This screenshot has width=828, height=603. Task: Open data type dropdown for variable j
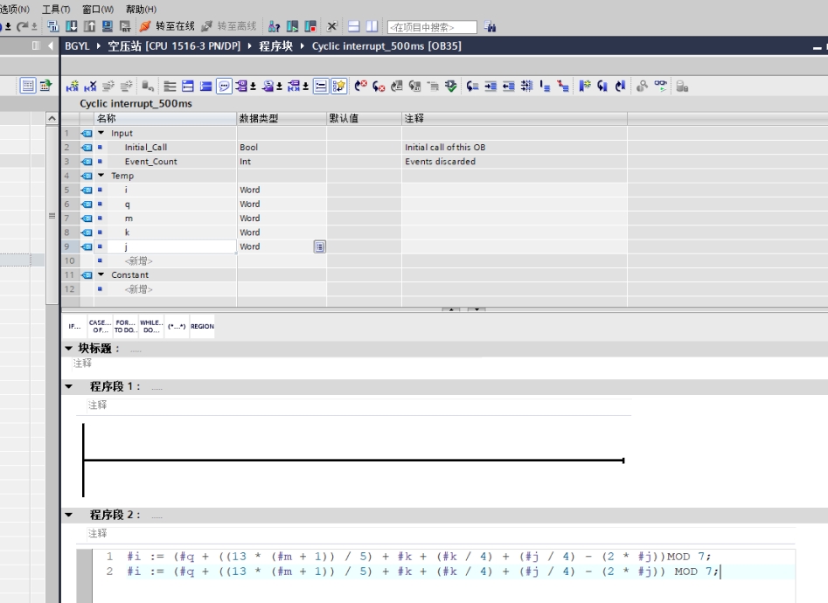[x=319, y=247]
